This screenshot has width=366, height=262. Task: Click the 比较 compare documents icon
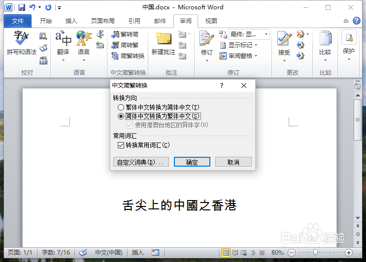(x=326, y=38)
